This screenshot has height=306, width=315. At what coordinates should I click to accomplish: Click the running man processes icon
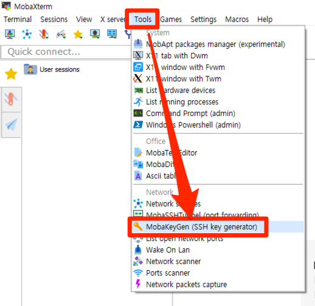click(138, 101)
